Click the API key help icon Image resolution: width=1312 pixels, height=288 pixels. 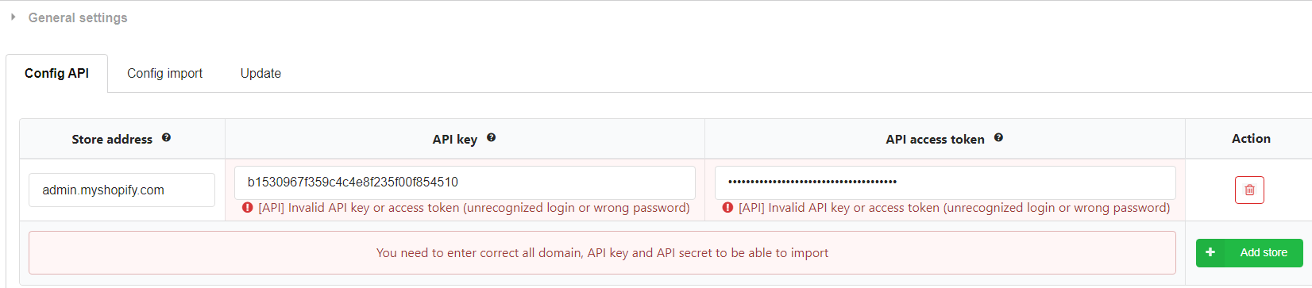point(491,137)
